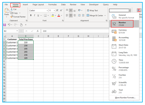The height and width of the screenshot is (105, 145).
Task: Confirm entry with the checkmark icon
Action: click(x=32, y=31)
